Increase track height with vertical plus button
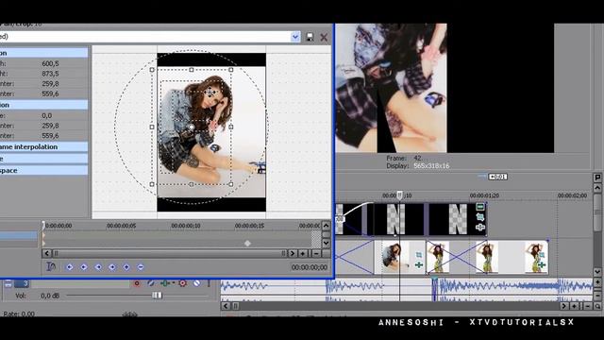This screenshot has width=604, height=340. pyautogui.click(x=597, y=282)
